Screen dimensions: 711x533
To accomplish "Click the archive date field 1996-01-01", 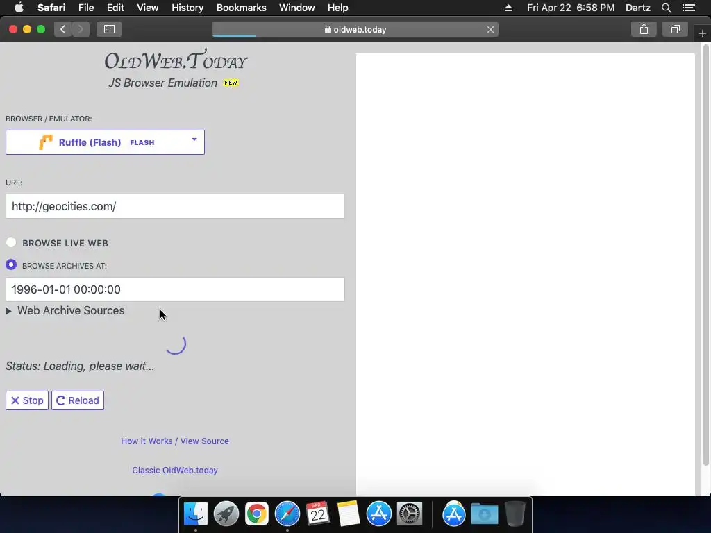I will 175,289.
